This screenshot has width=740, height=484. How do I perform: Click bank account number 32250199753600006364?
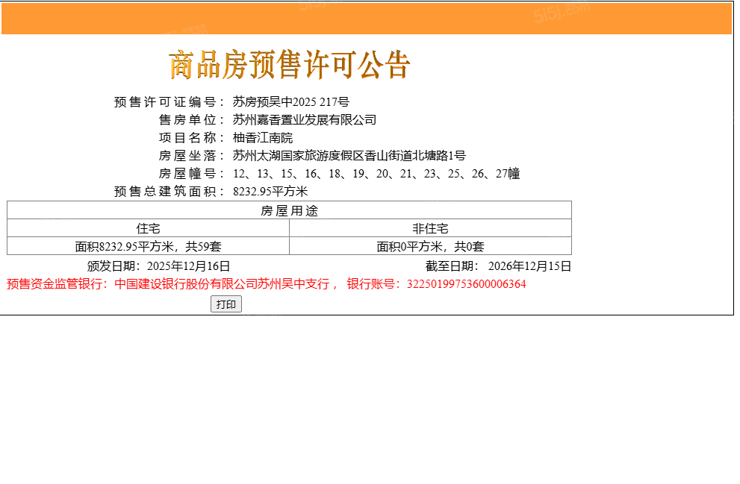(x=466, y=284)
